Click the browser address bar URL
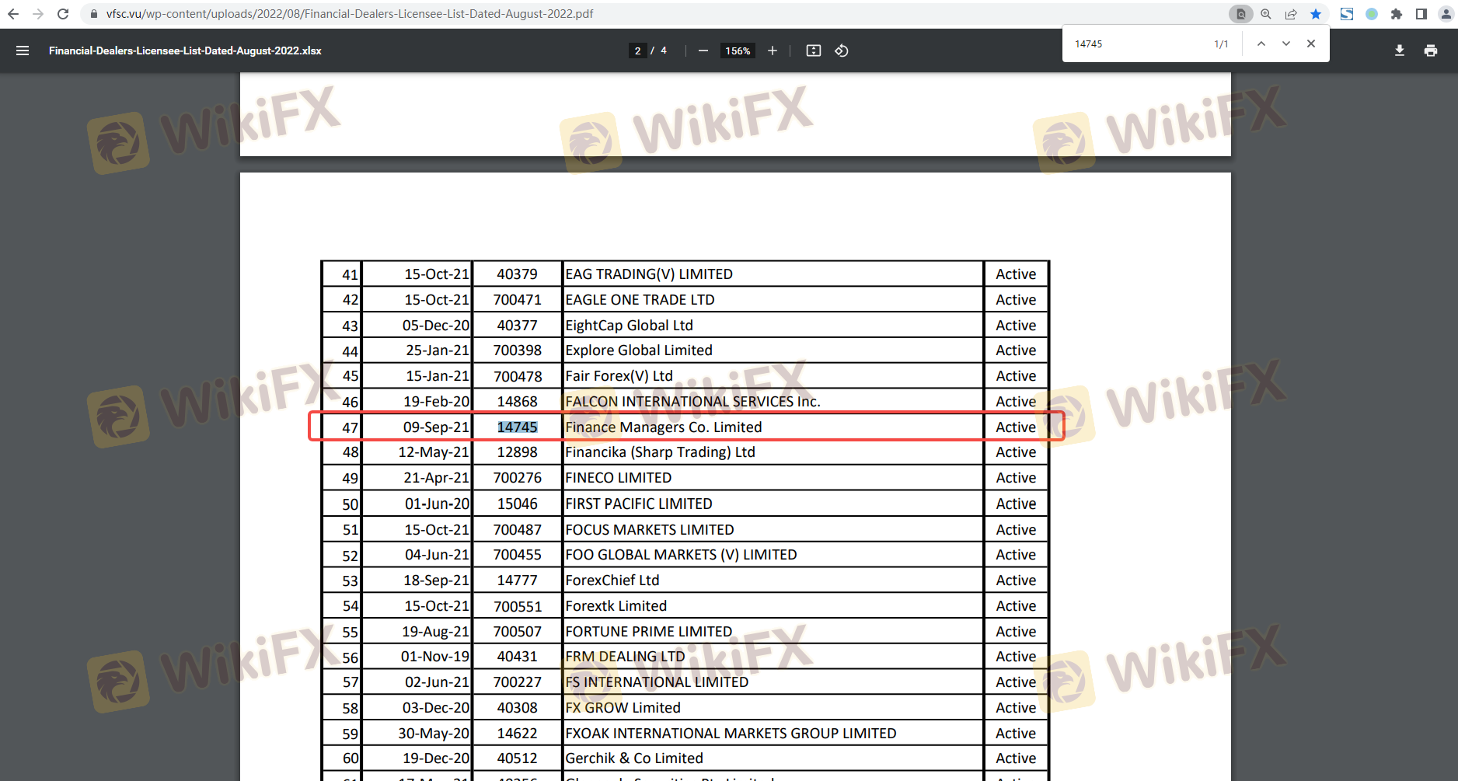 (350, 14)
